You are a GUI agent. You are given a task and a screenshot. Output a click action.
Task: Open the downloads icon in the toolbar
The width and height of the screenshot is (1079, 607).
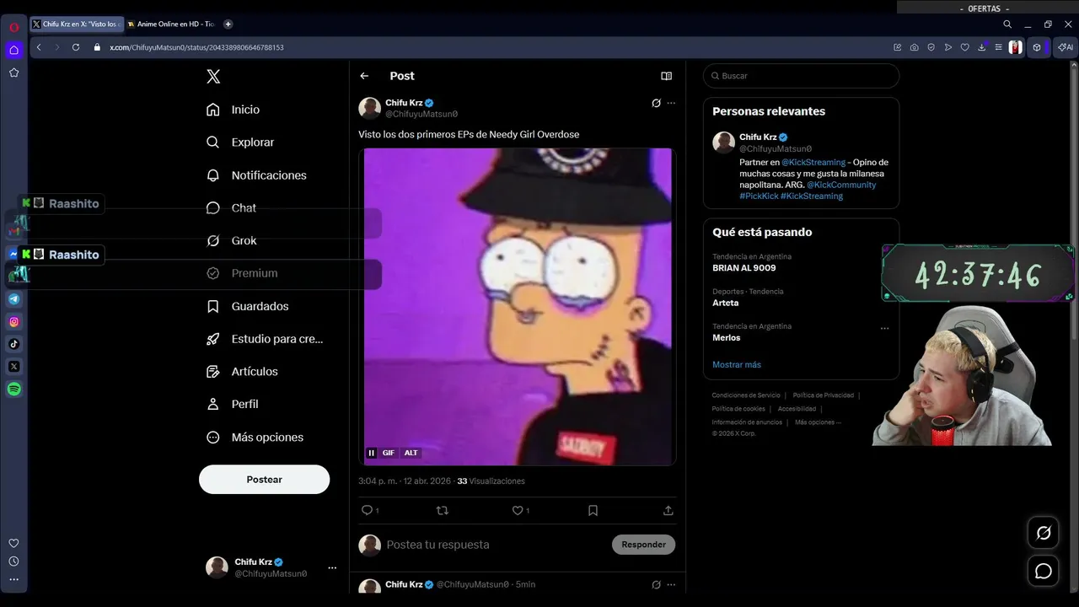[982, 47]
